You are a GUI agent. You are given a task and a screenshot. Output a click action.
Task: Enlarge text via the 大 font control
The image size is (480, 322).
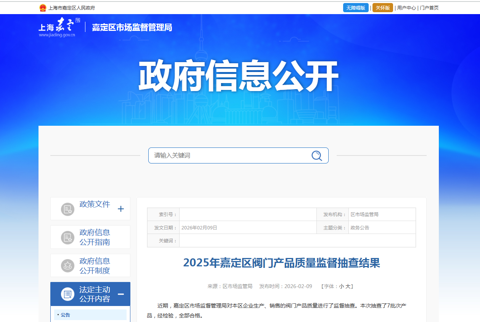point(349,286)
